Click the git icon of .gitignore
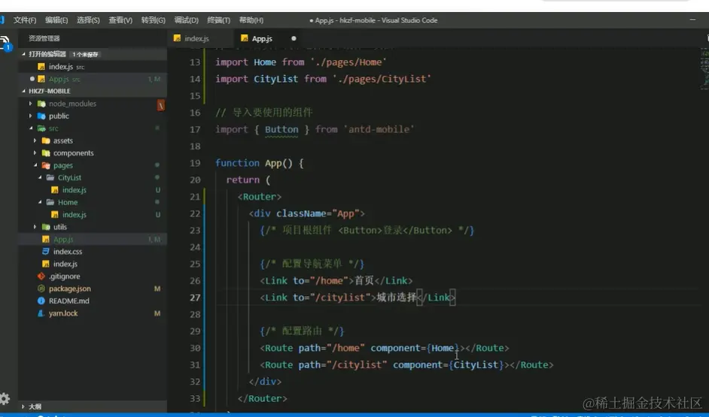 [41, 276]
